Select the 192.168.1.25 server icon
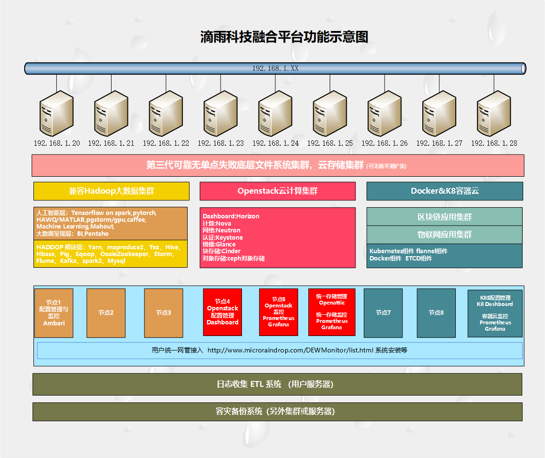The image size is (545, 458). coord(330,114)
